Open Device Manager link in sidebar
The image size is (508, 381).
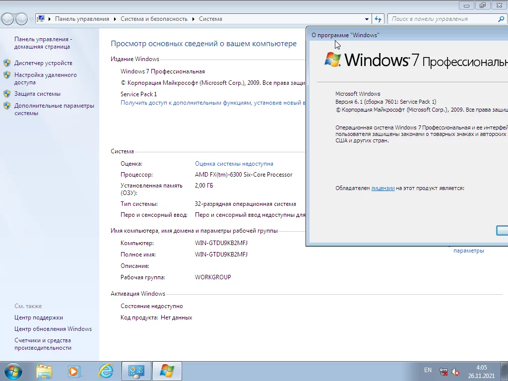coord(43,63)
